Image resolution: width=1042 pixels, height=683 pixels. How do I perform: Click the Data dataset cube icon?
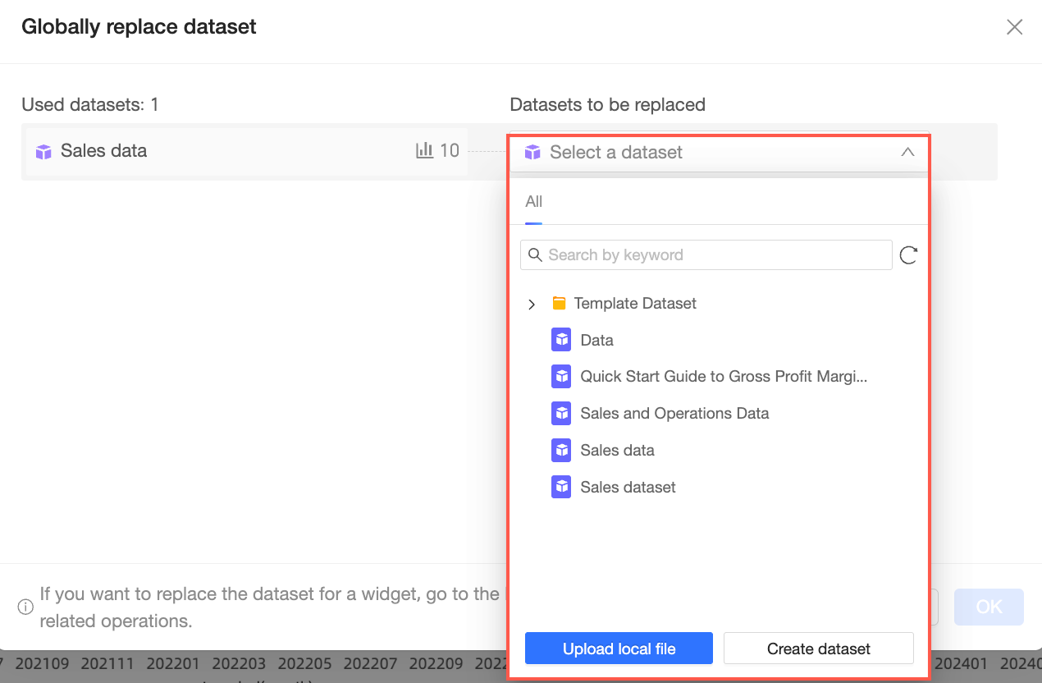[x=561, y=340]
